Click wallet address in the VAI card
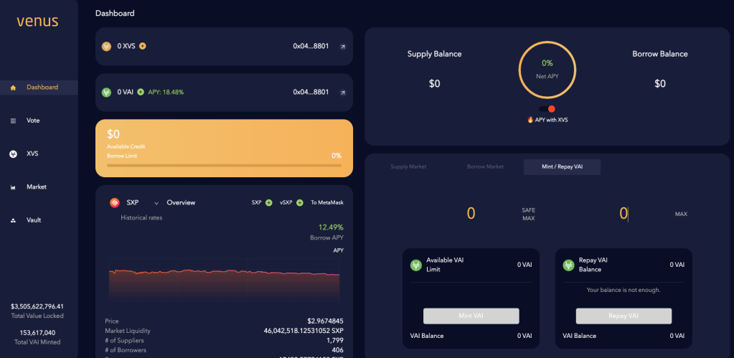This screenshot has height=358, width=734. pyautogui.click(x=311, y=93)
